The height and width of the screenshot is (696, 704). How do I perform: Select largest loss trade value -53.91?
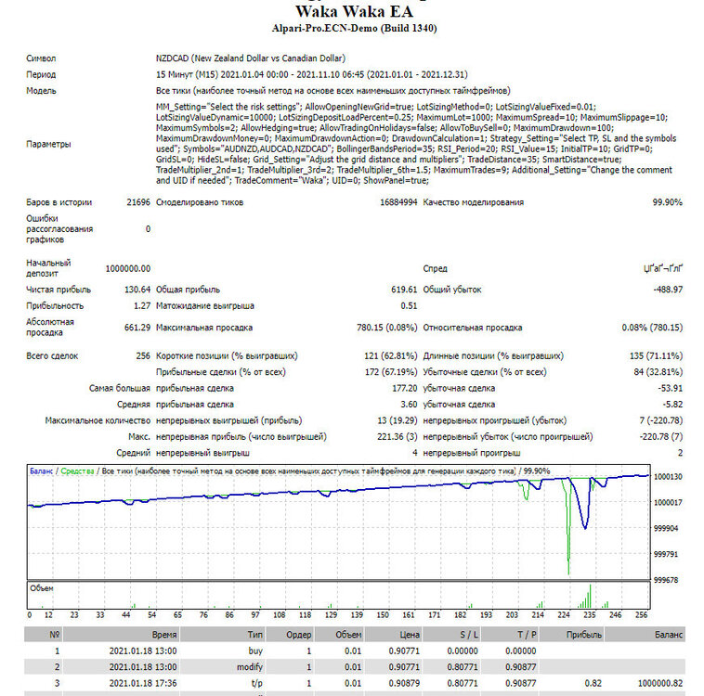[670, 388]
